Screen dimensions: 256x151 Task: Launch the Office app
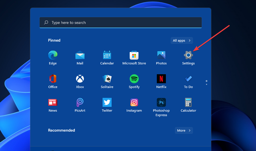pyautogui.click(x=53, y=79)
